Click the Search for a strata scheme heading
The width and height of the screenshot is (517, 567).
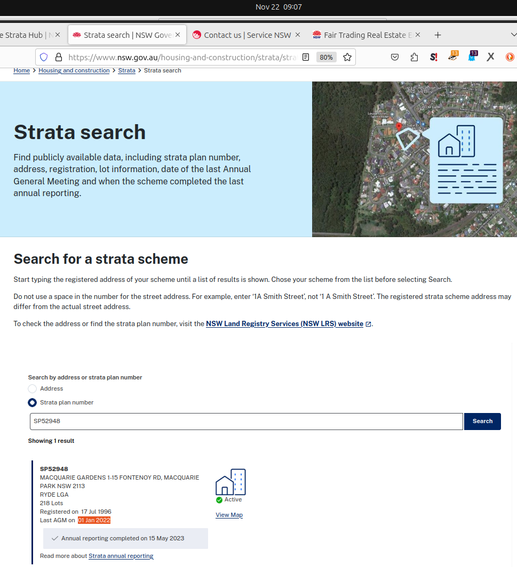[101, 259]
